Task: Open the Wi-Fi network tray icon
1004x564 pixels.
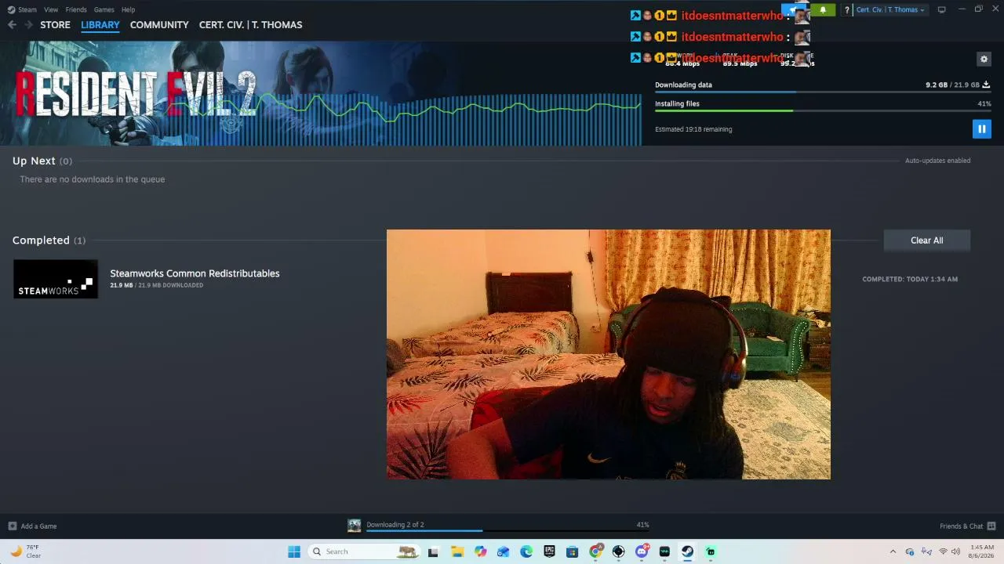Action: tap(943, 551)
